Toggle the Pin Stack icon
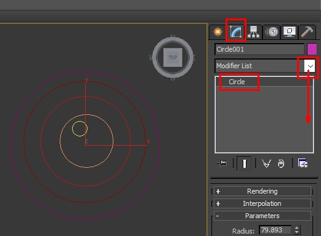This screenshot has width=321, height=236. click(x=222, y=163)
